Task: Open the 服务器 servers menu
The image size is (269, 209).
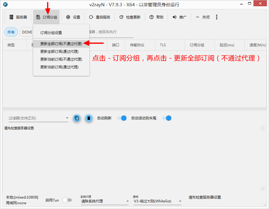Action: pyautogui.click(x=18, y=17)
